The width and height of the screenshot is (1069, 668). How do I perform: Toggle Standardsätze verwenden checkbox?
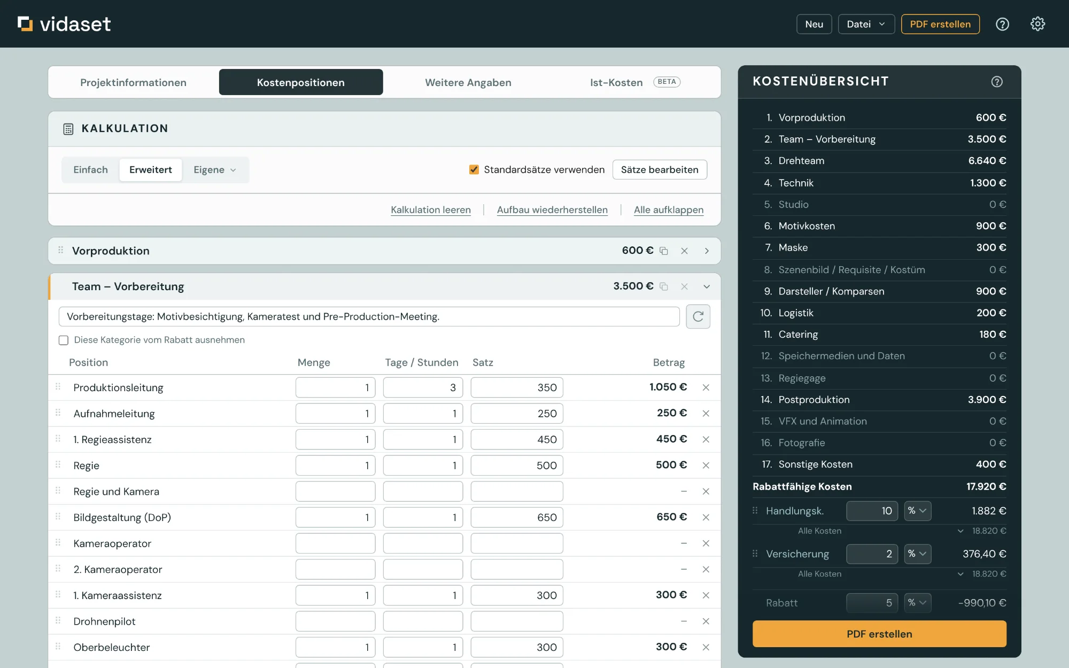click(474, 169)
